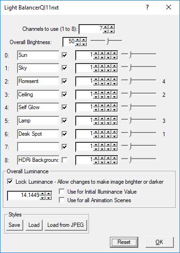Screen dimensions: 180x253
Task: Save the current style
Action: [x=15, y=225]
